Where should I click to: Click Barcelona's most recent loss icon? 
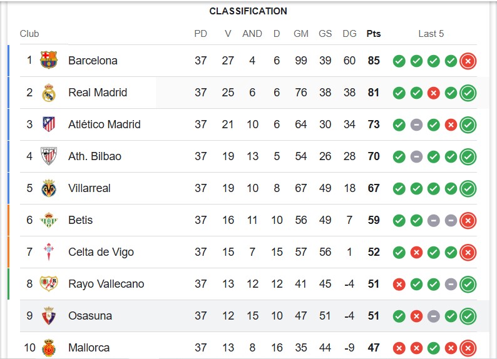click(x=468, y=61)
